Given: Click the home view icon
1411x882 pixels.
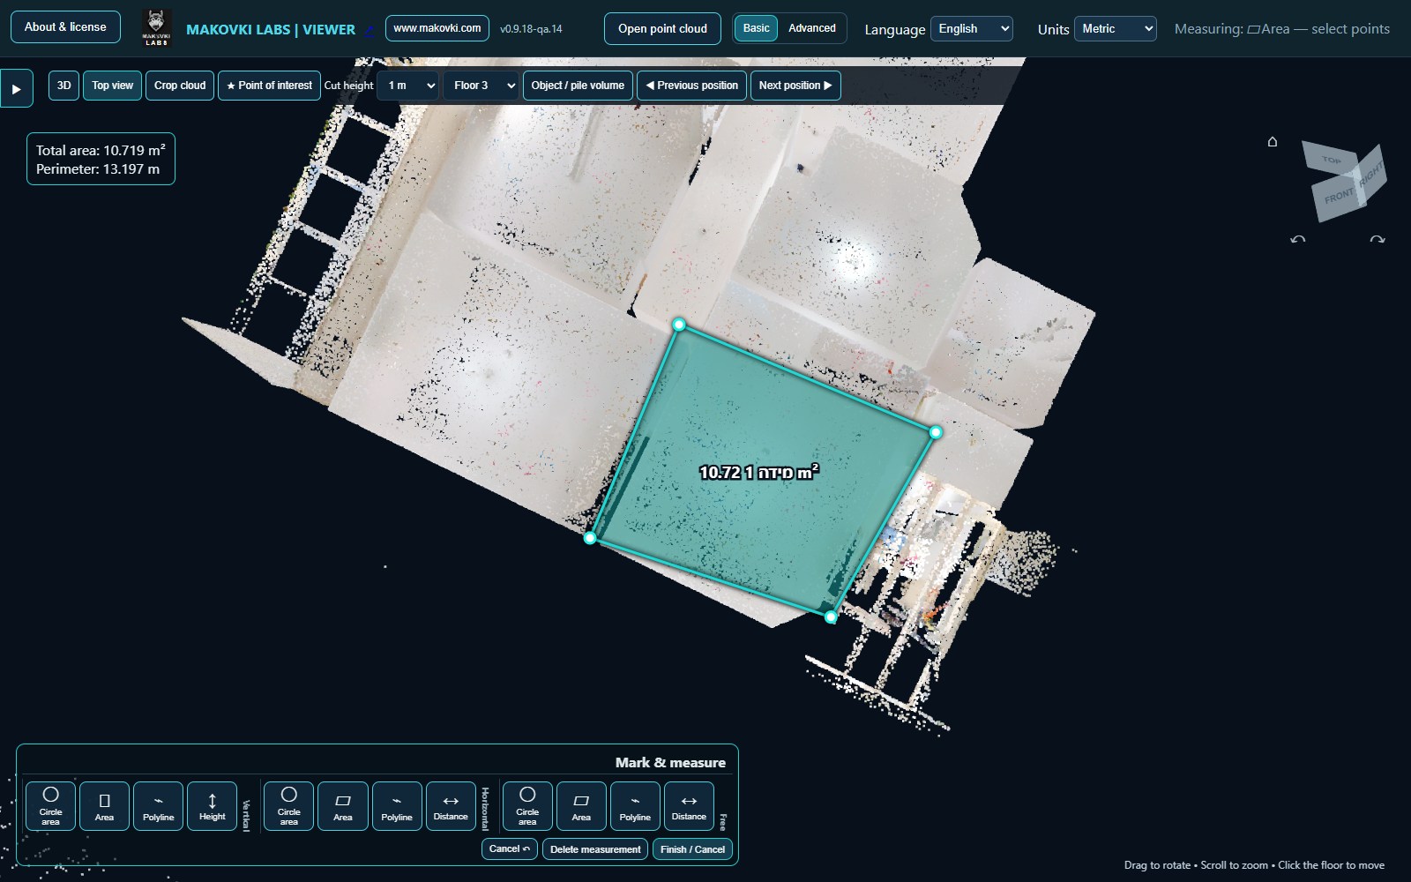Looking at the screenshot, I should pos(1272,141).
